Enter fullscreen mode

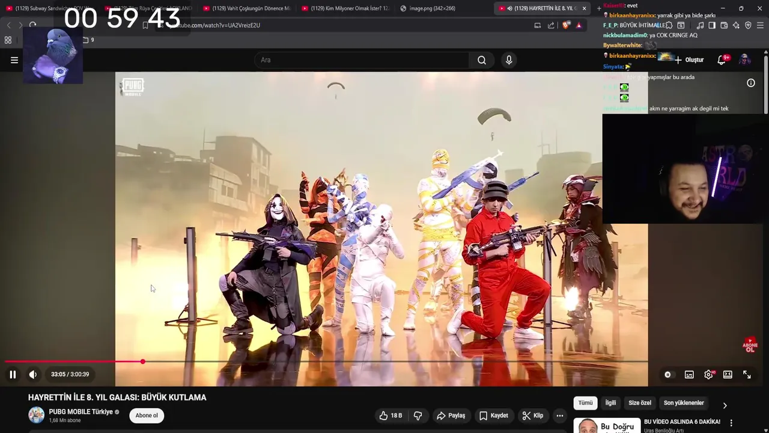click(747, 375)
